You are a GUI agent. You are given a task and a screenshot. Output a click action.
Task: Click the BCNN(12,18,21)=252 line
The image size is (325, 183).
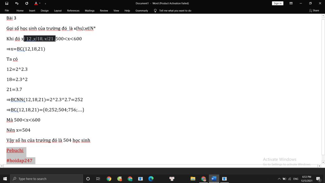(x=44, y=99)
